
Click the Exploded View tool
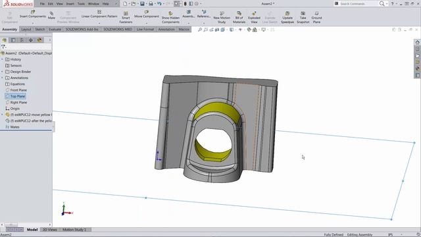coord(254,18)
